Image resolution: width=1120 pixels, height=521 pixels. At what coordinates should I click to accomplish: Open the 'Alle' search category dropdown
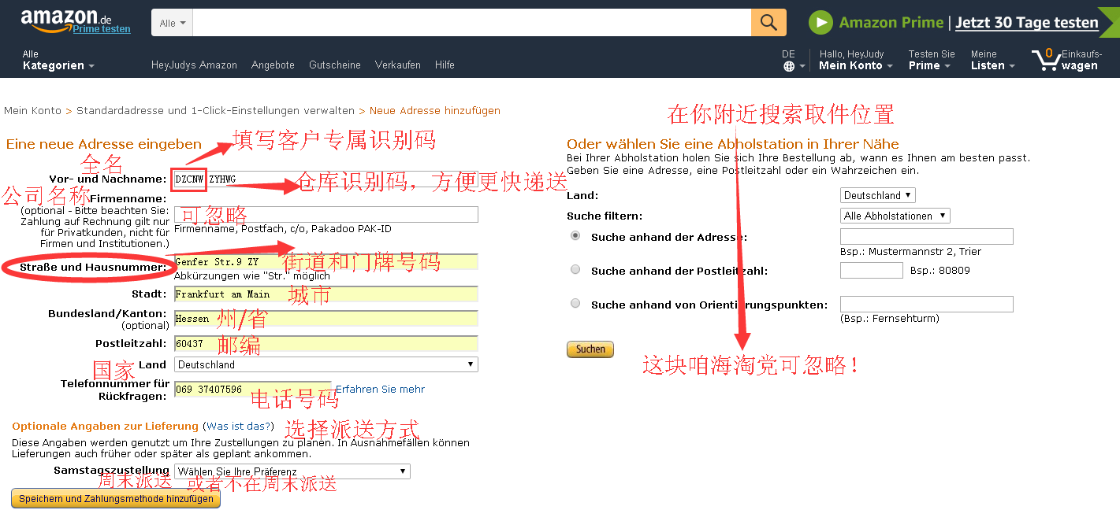click(172, 23)
